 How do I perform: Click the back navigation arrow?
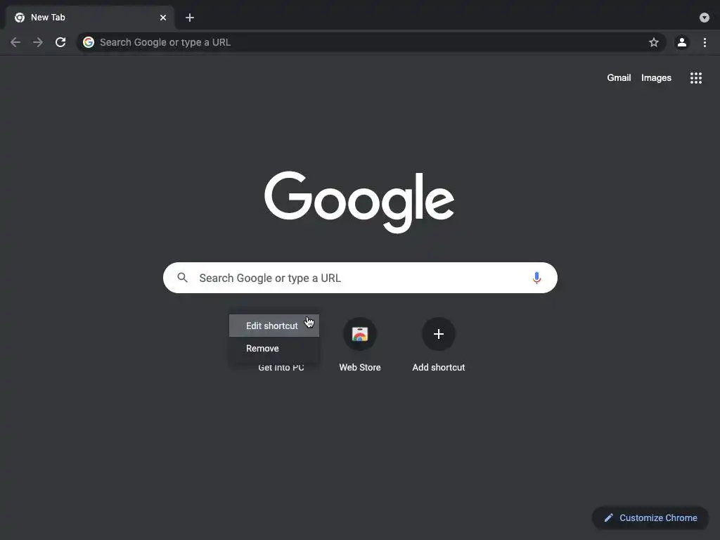coord(15,42)
